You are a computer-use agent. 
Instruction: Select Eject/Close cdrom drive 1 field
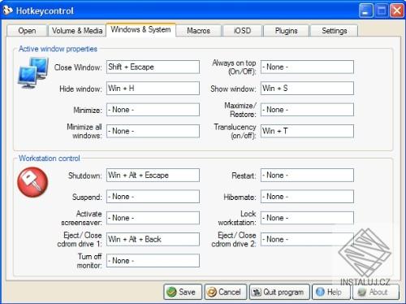(x=153, y=239)
